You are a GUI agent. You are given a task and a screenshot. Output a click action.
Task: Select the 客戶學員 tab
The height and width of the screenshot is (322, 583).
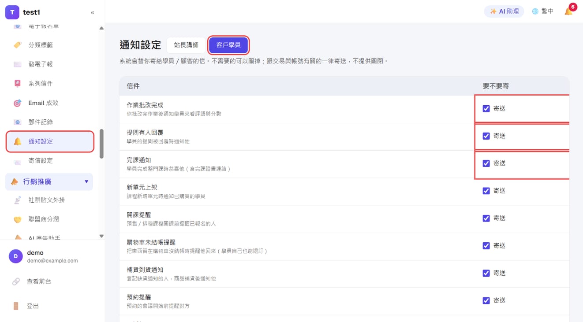coord(228,45)
